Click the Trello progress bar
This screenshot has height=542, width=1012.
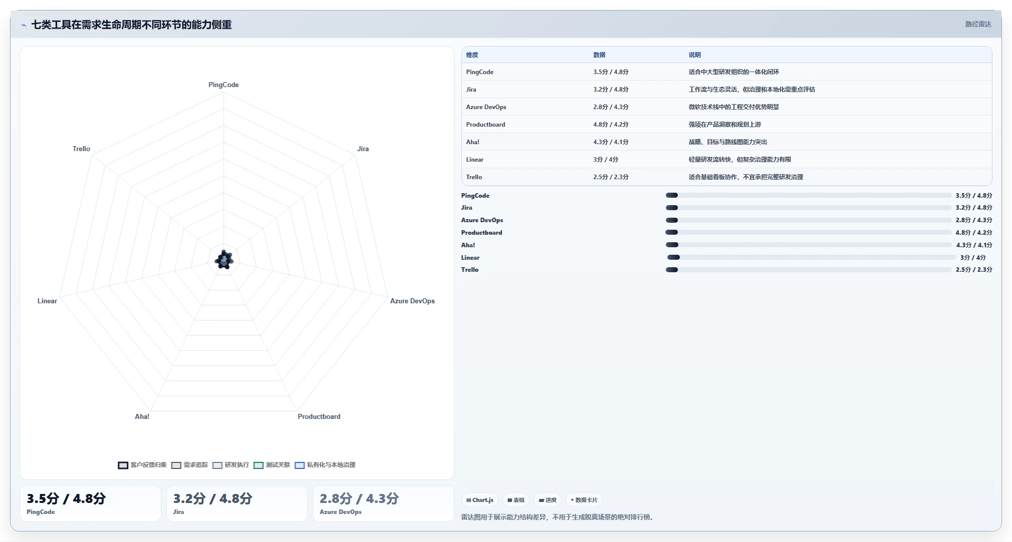[809, 270]
